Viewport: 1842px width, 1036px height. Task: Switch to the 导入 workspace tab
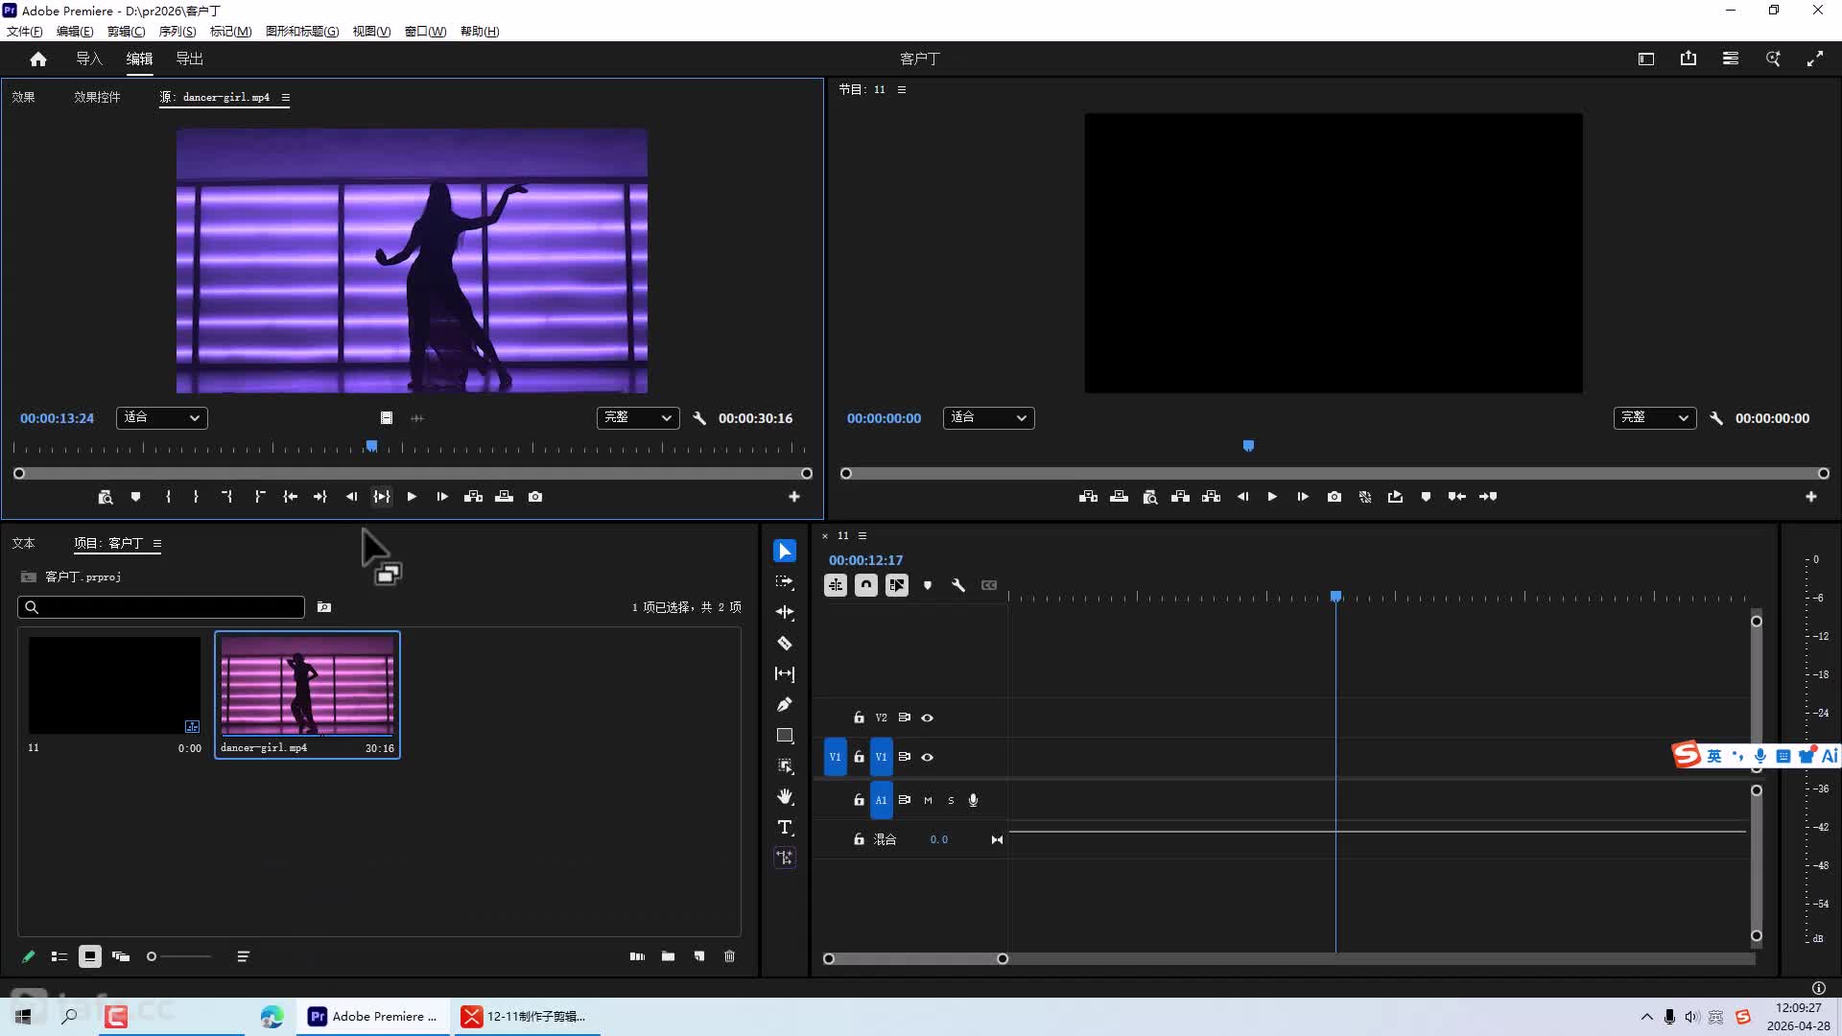pos(89,59)
